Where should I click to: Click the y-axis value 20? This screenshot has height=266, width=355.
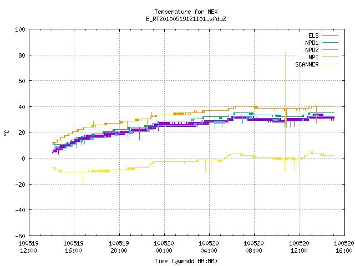(22, 132)
